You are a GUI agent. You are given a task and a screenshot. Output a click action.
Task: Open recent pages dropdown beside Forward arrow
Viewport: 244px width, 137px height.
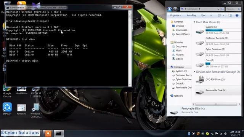click(178, 9)
